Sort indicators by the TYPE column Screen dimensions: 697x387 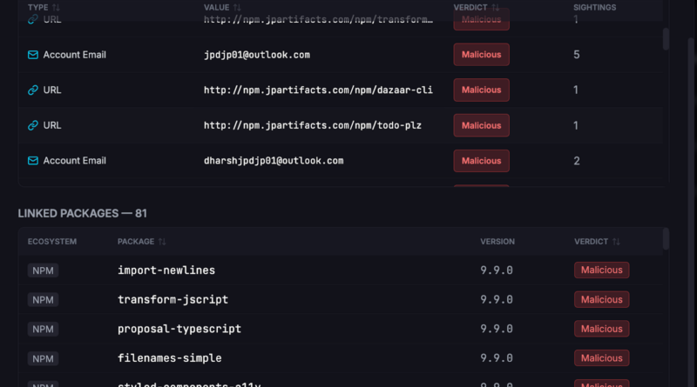click(39, 7)
